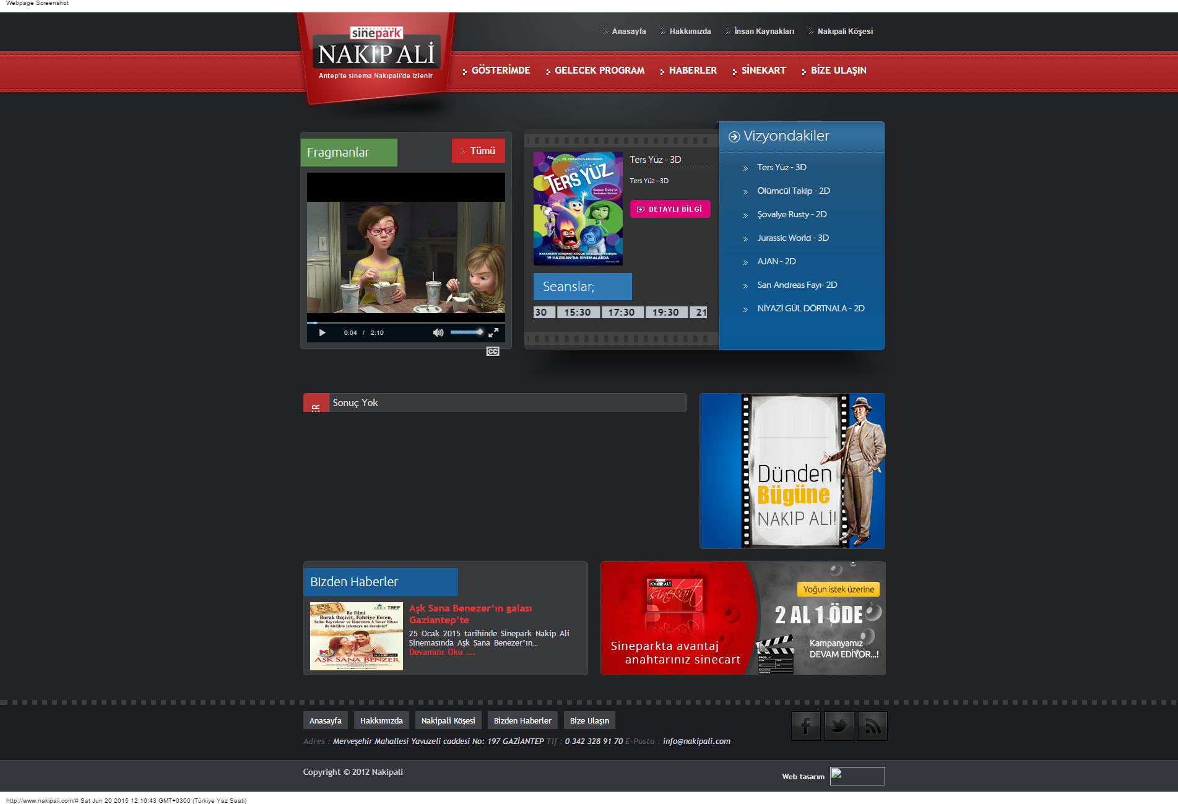
Task: Click the Sonuç Yok news ticker
Action: tap(495, 403)
